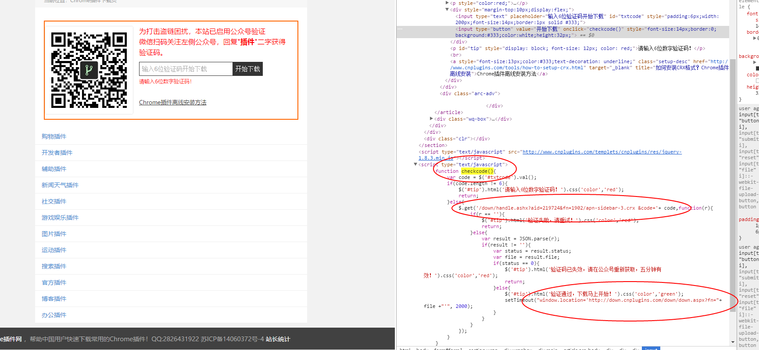The image size is (759, 350).
Task: Select the 社交插件 category
Action: coord(54,201)
